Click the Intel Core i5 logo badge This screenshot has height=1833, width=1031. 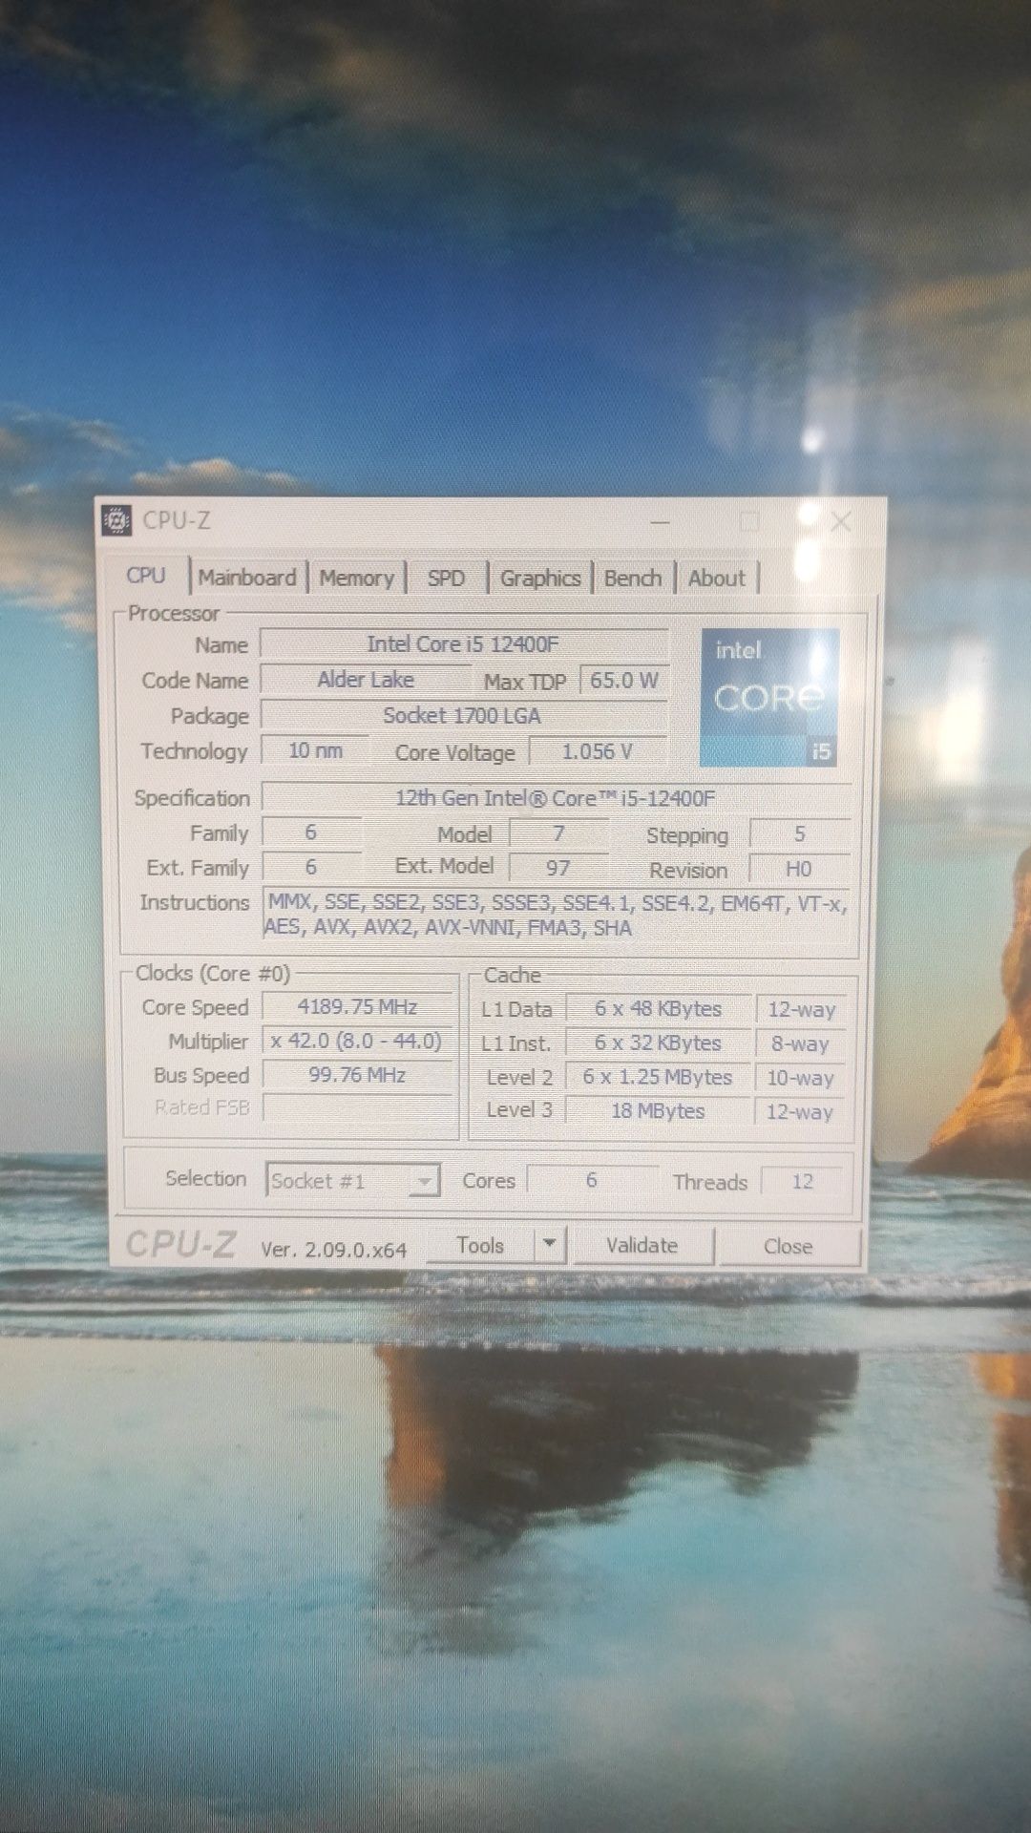769,697
